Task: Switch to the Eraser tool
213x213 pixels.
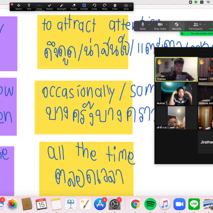Action: [74, 7]
